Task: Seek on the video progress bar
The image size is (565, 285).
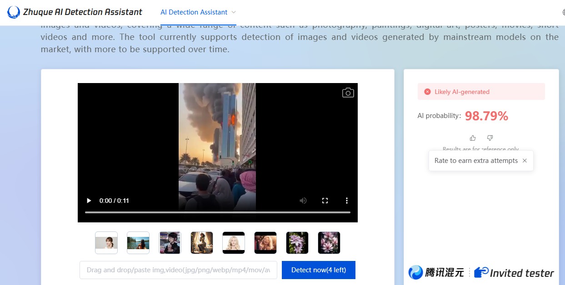Action: pyautogui.click(x=217, y=212)
